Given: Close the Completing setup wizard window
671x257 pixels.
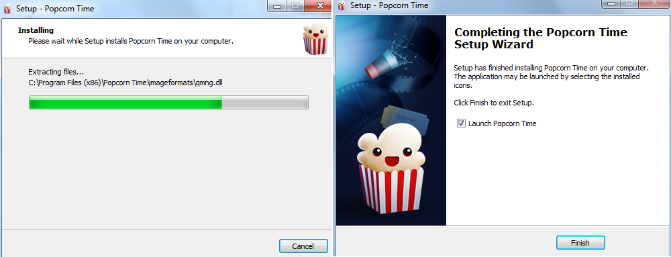Looking at the screenshot, I should pyautogui.click(x=654, y=3).
